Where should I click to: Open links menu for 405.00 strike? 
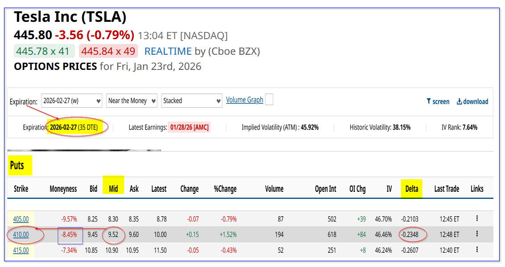click(x=477, y=218)
